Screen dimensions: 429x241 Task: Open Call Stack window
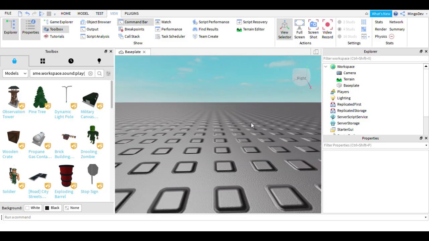pos(129,36)
